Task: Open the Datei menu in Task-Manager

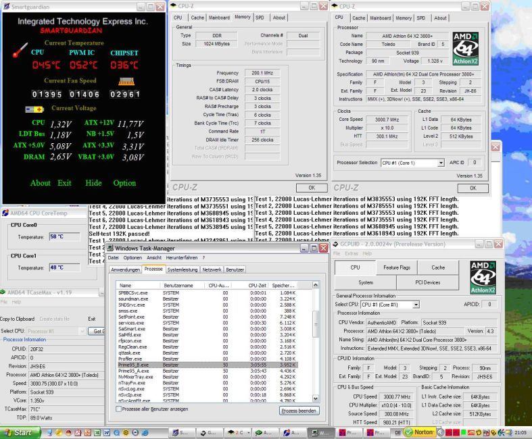Action: pyautogui.click(x=114, y=257)
